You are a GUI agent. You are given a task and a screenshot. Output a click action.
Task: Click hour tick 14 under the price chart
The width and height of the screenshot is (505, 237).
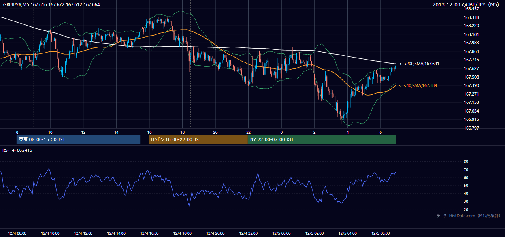[x=116, y=132]
